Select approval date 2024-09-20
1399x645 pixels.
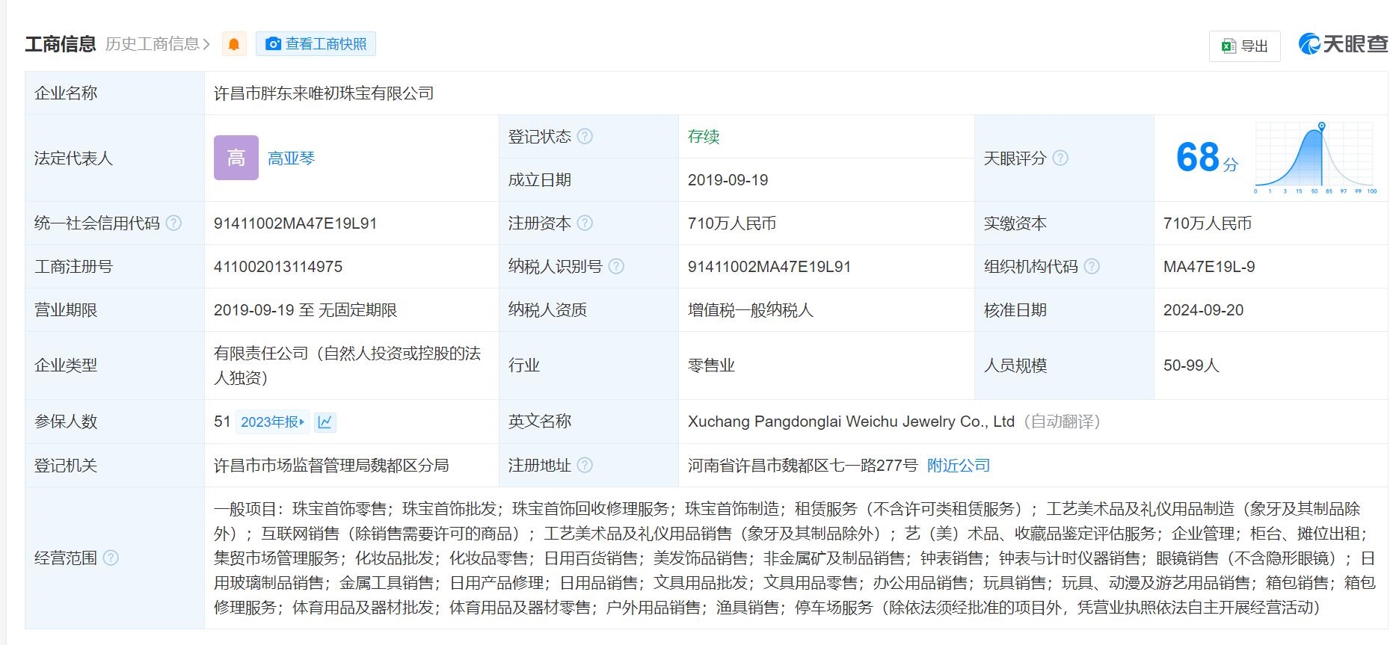(1203, 310)
